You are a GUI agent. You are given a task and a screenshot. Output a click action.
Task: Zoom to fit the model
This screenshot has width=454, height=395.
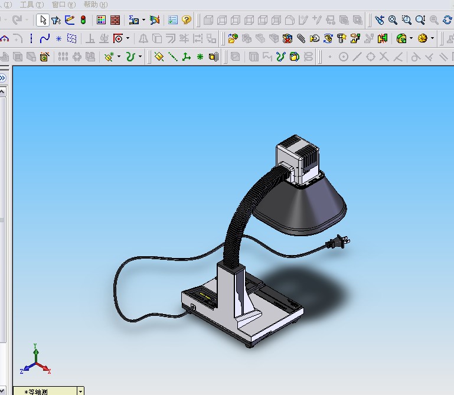tap(393, 20)
